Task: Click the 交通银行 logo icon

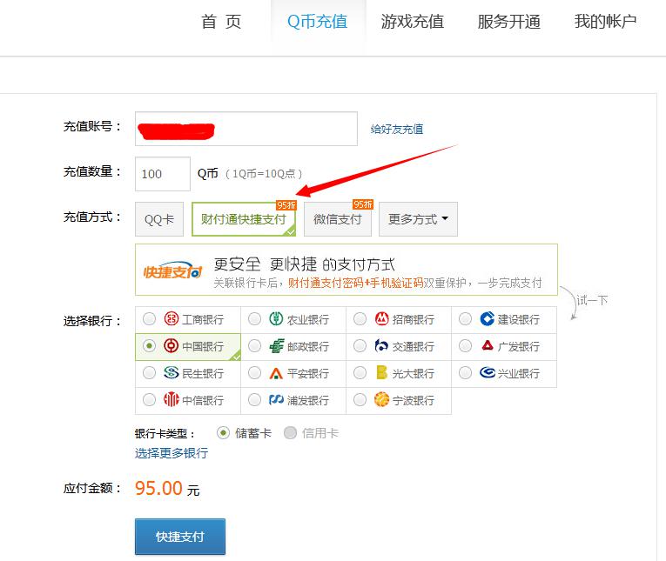Action: pos(381,346)
